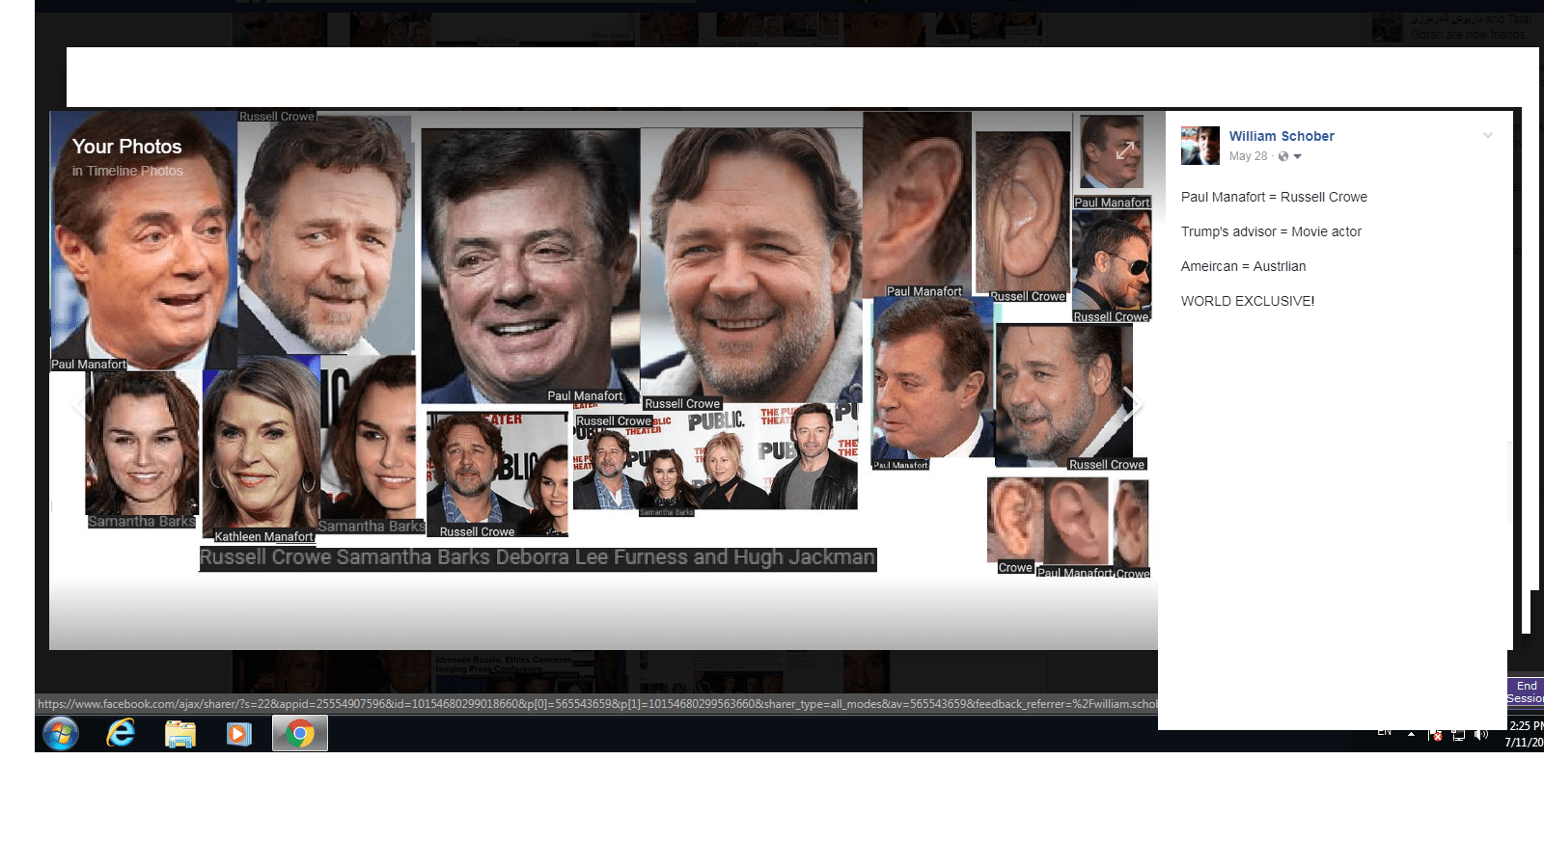Click the May 28 post date
The height and width of the screenshot is (868, 1544).
tap(1248, 156)
